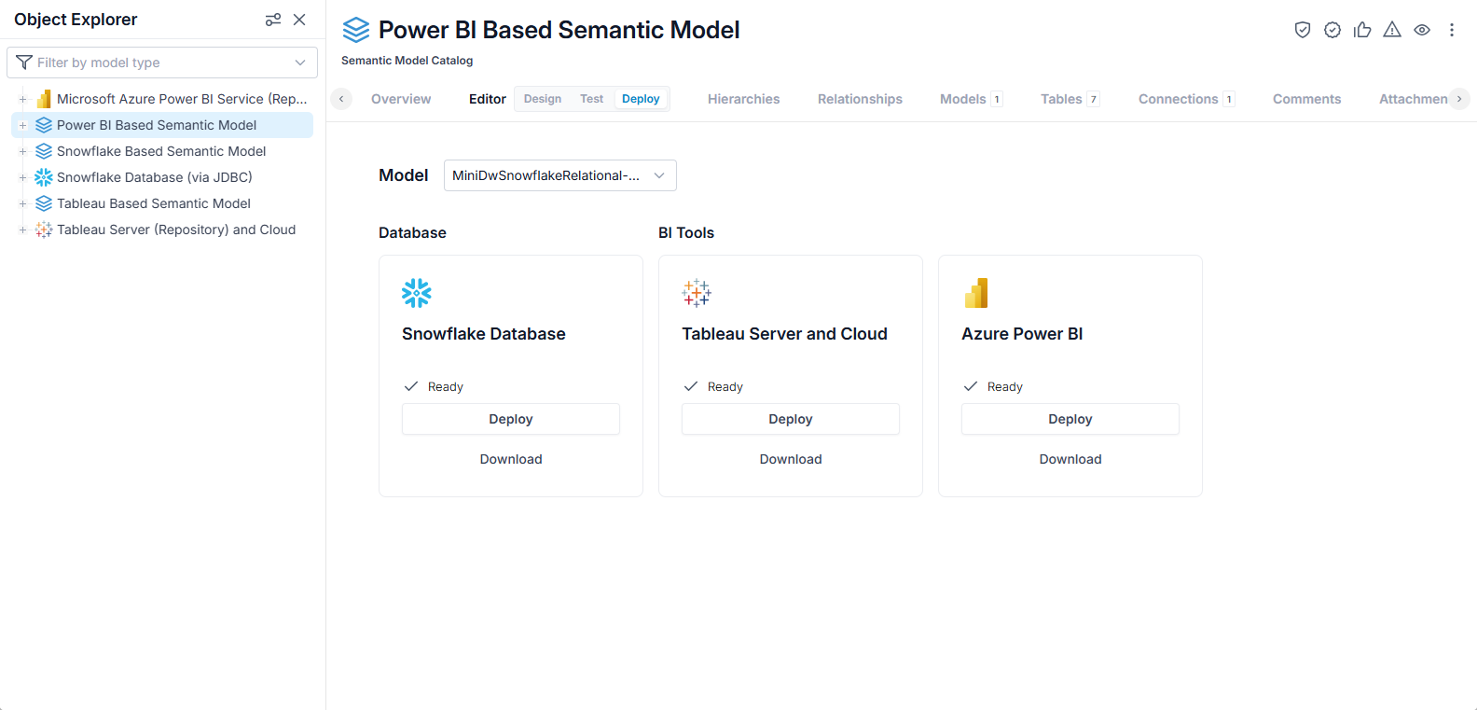Click Snowflake logo on Snowflake Database card
This screenshot has height=710, width=1477.
point(417,293)
